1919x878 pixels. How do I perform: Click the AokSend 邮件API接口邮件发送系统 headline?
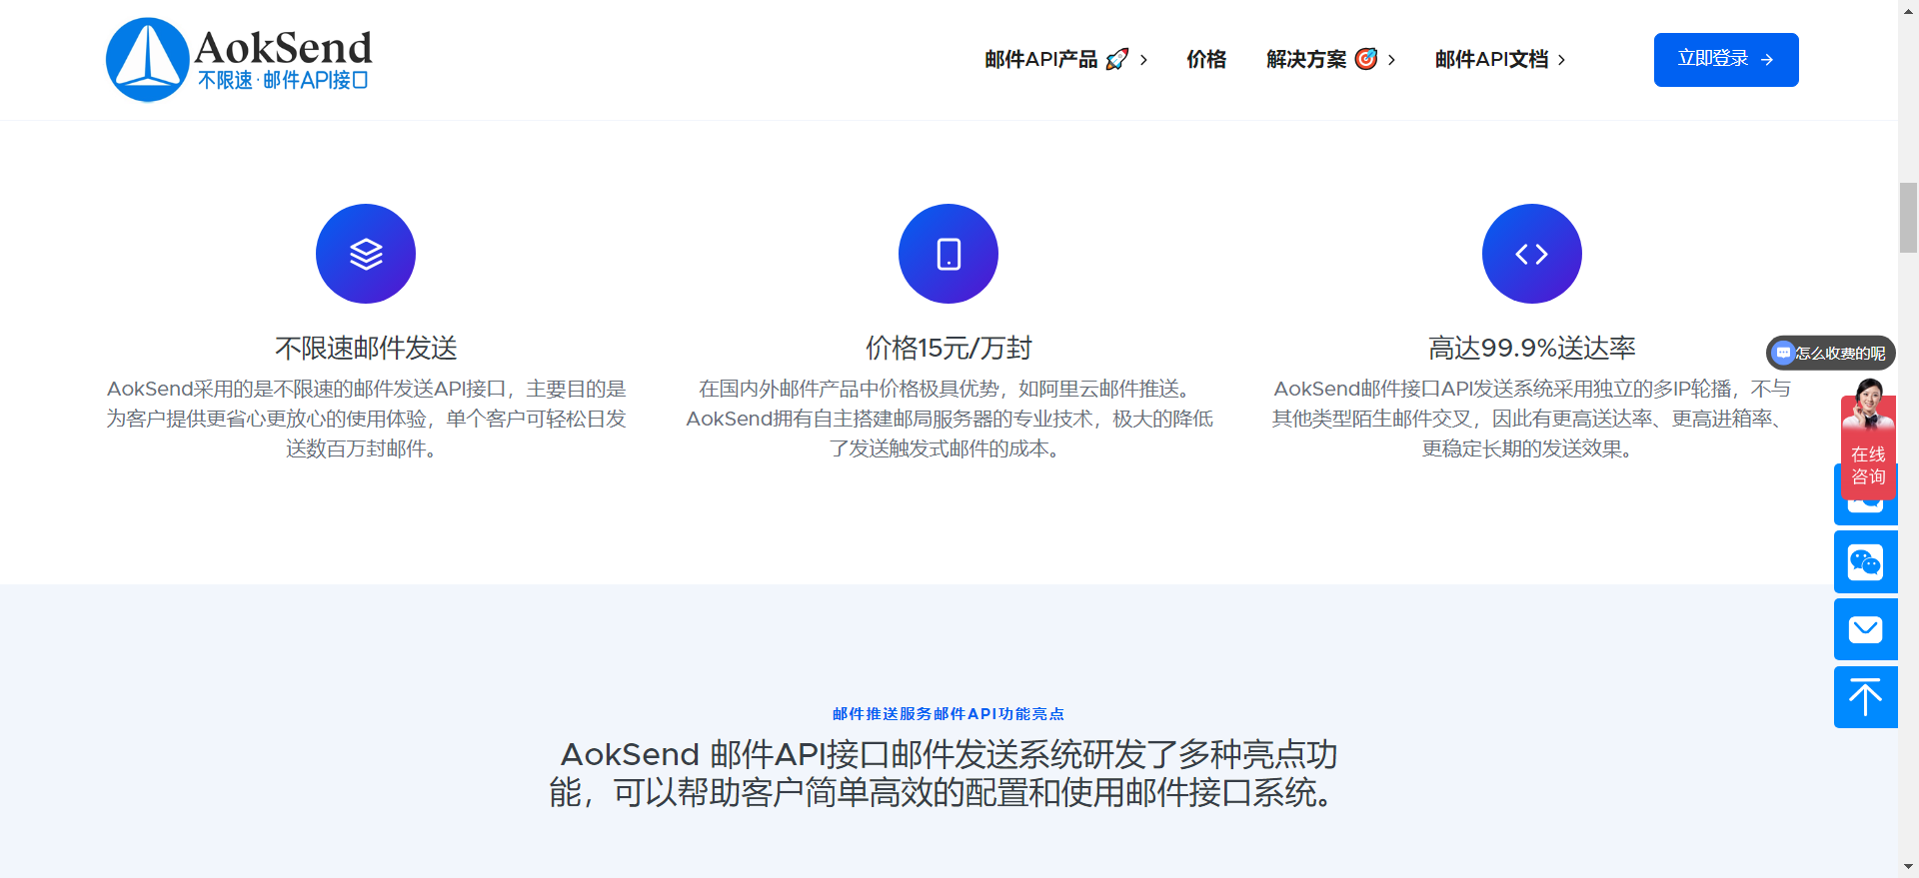[x=949, y=773]
